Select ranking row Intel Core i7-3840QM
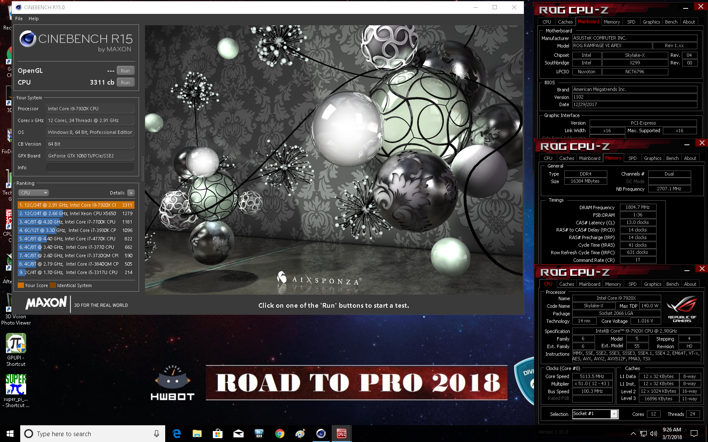The image size is (708, 442). tap(76, 264)
